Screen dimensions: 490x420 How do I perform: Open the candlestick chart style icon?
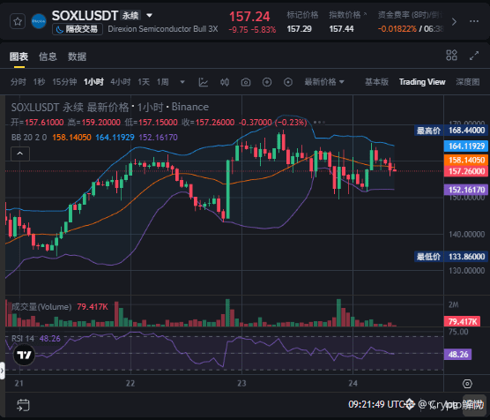[x=225, y=82]
